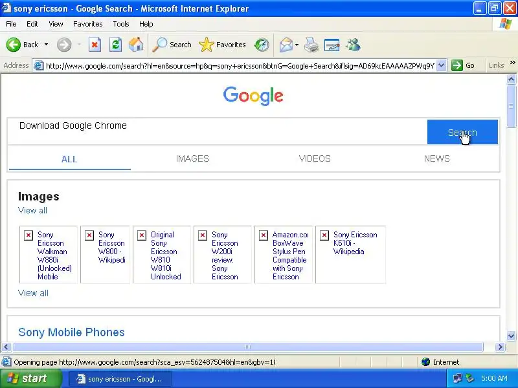Click the green Go arrow button
This screenshot has width=518, height=388.
coord(463,65)
